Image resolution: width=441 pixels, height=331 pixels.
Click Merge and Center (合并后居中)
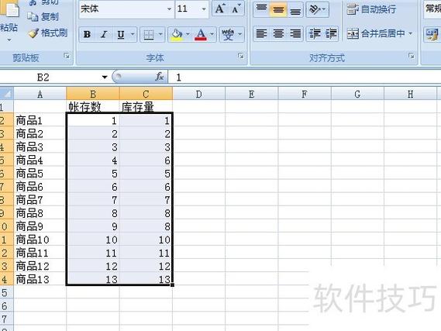[376, 34]
